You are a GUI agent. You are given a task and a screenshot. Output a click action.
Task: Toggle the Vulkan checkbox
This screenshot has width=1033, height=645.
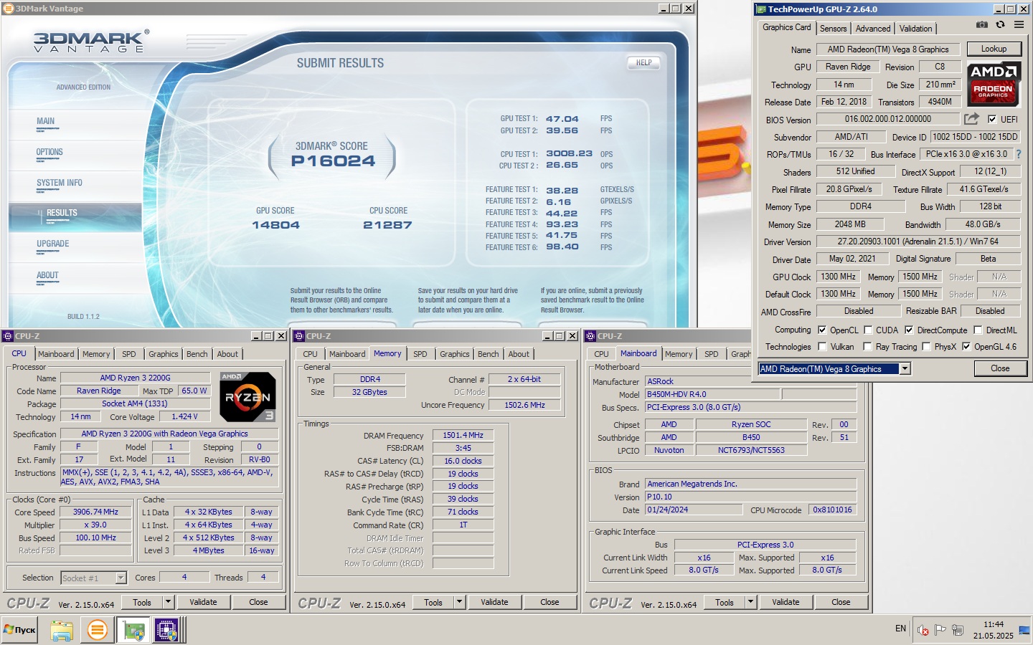tap(822, 346)
